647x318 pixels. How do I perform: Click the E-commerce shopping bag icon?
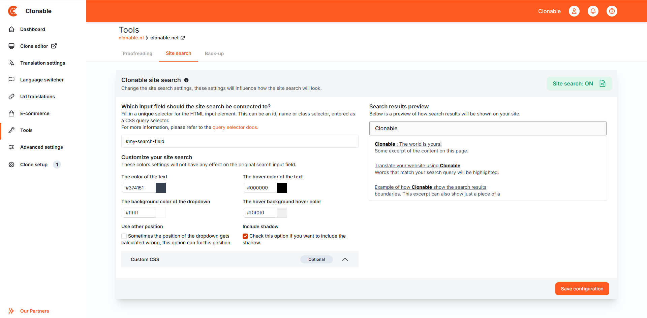(11, 113)
